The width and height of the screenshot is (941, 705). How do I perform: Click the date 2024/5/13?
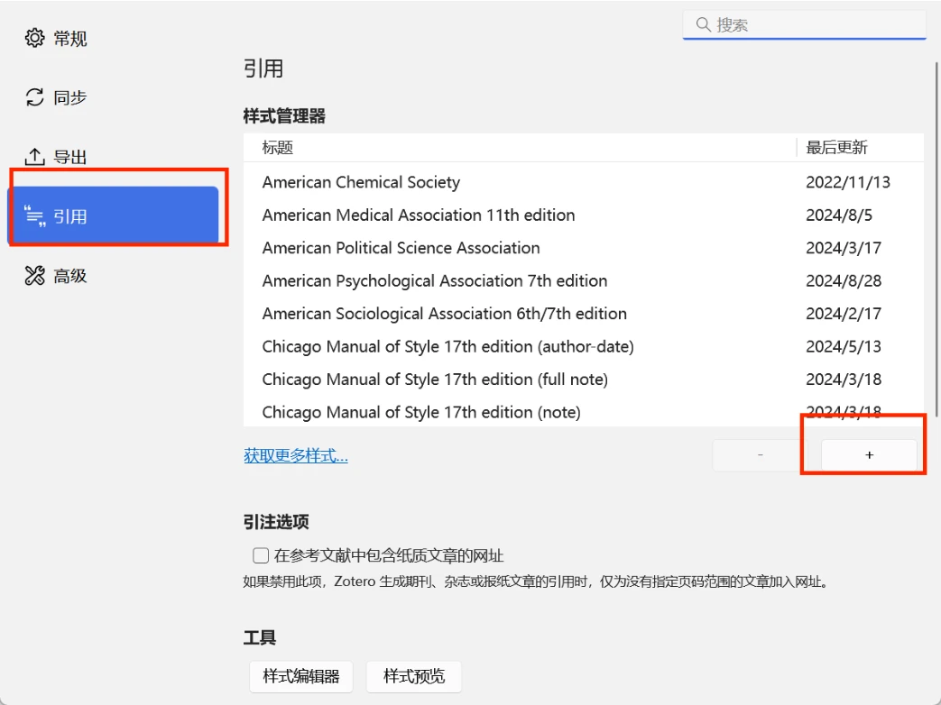coord(844,347)
